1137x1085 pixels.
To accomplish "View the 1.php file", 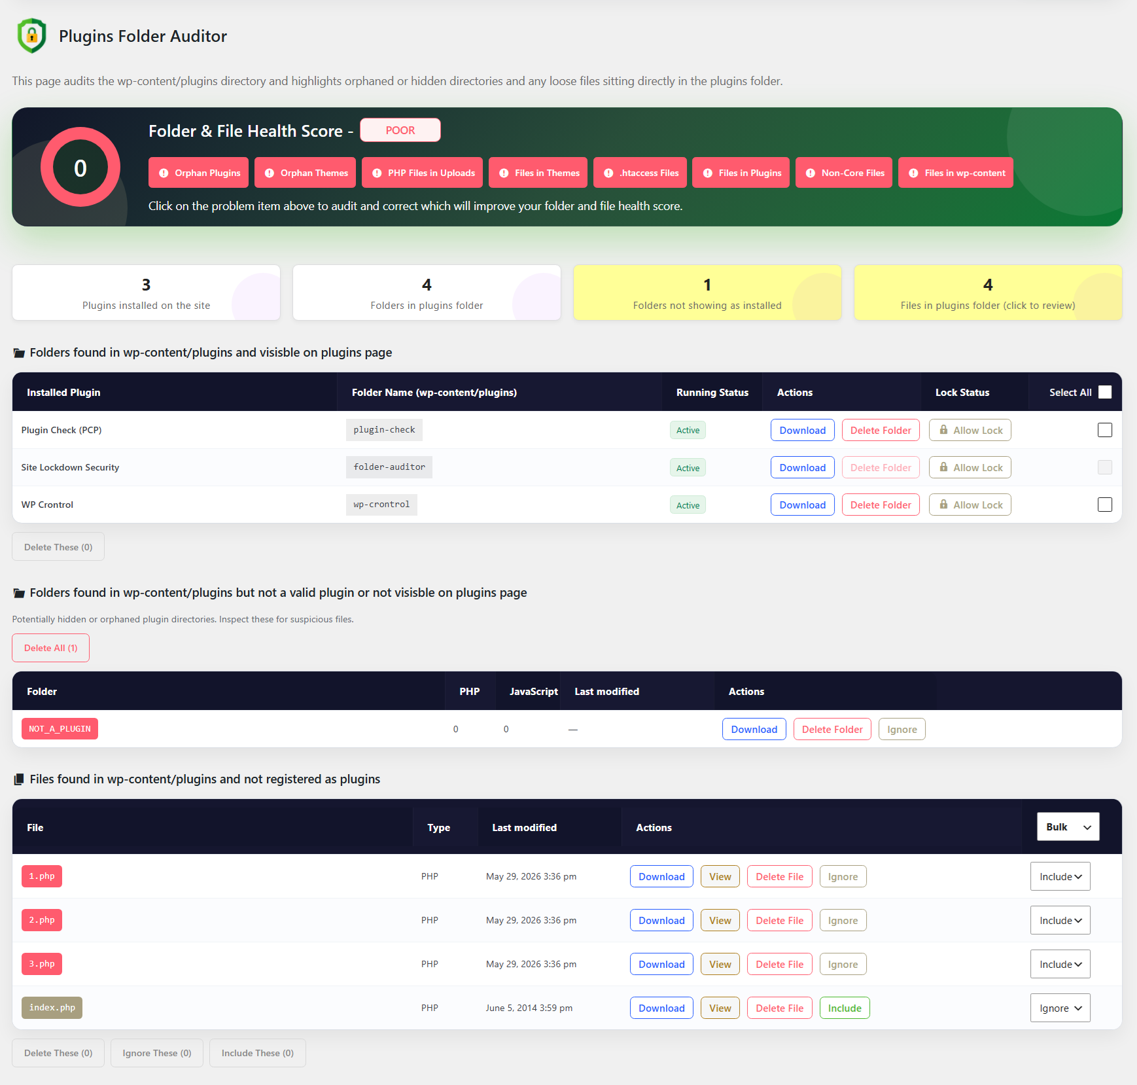I will pyautogui.click(x=720, y=876).
